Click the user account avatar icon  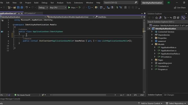tap(169, 3)
